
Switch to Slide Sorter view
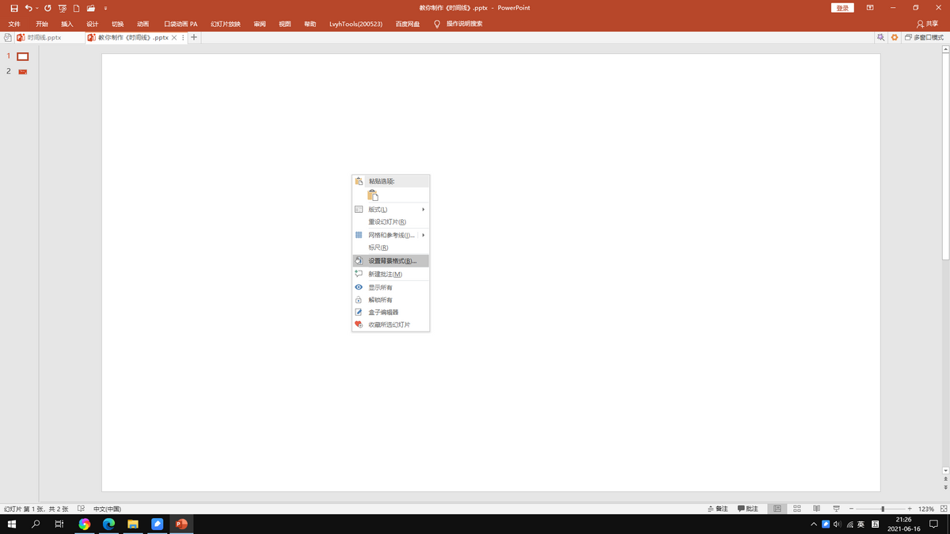click(797, 509)
